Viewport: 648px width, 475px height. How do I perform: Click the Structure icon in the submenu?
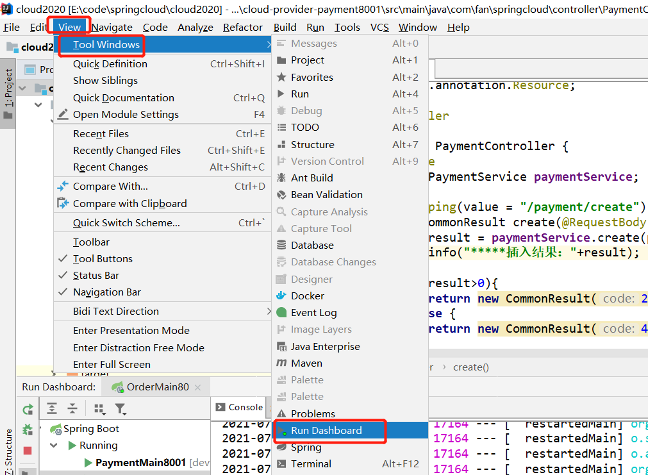(281, 144)
